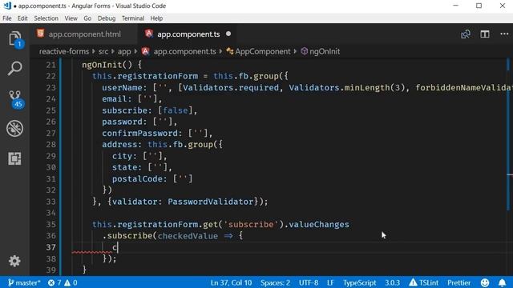Screen dimensions: 513x288
Task: Open the Extensions view in activity bar
Action: coord(14,158)
